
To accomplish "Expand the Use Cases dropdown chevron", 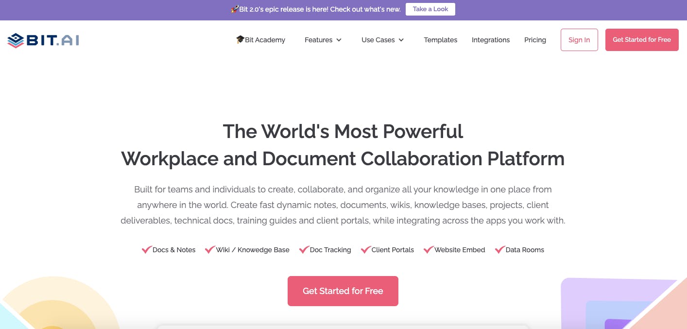I will point(401,40).
